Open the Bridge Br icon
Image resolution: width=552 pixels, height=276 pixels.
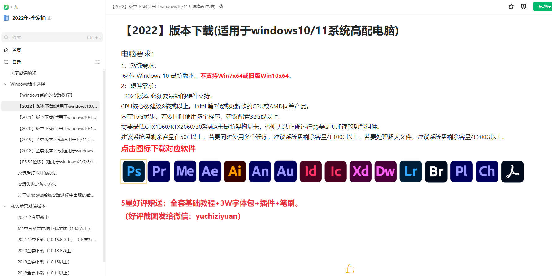tap(436, 172)
